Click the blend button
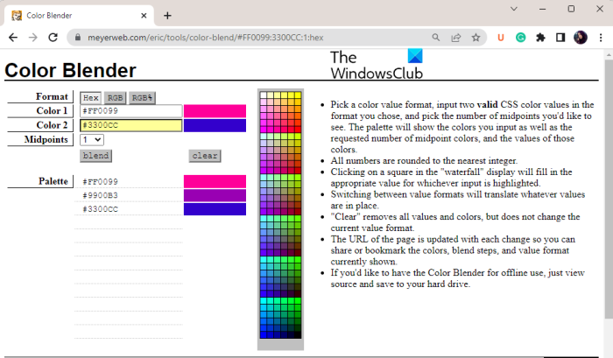This screenshot has width=613, height=358. (x=95, y=156)
